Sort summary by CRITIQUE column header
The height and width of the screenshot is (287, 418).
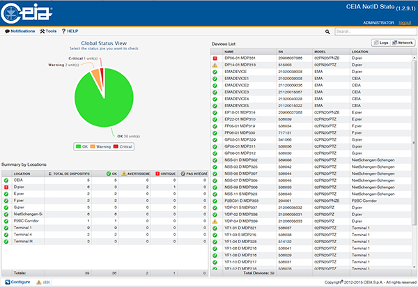164,173
